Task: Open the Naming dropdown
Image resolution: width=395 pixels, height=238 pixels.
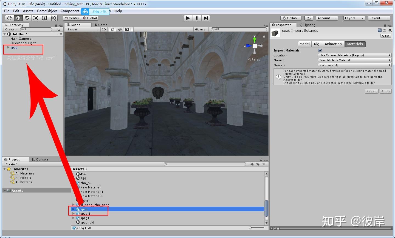Action: 354,60
